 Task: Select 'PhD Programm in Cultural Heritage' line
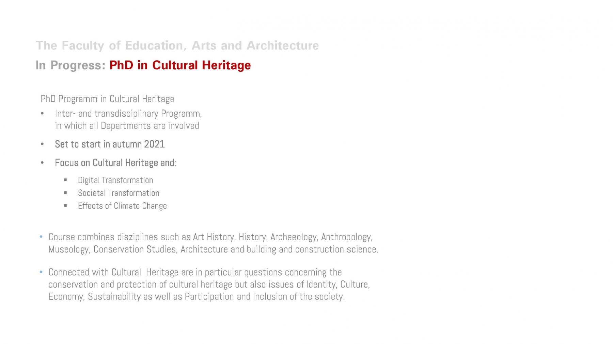(x=107, y=99)
